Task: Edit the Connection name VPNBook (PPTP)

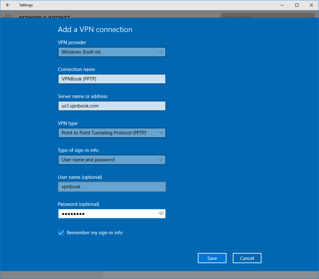Action: coord(111,79)
